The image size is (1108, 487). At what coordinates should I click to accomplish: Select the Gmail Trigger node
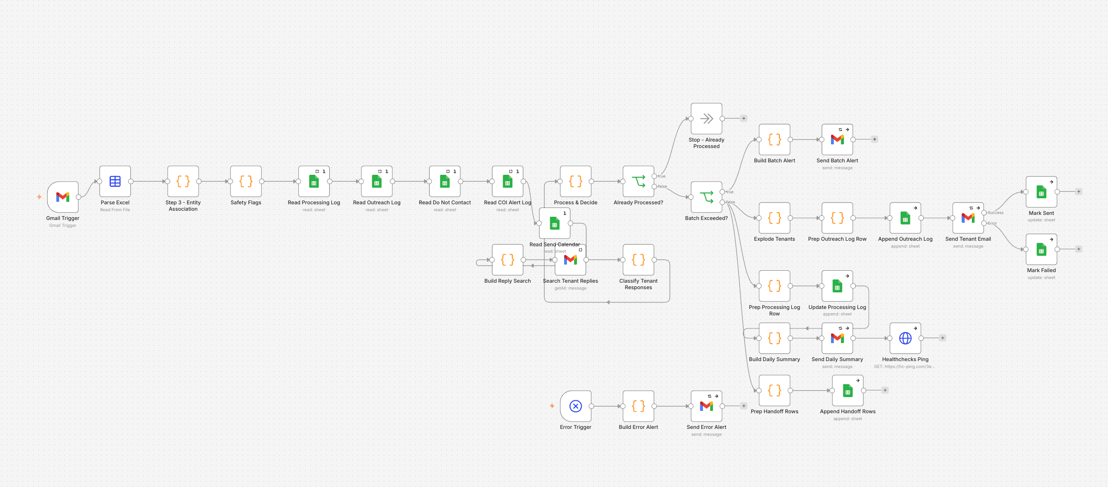point(63,197)
